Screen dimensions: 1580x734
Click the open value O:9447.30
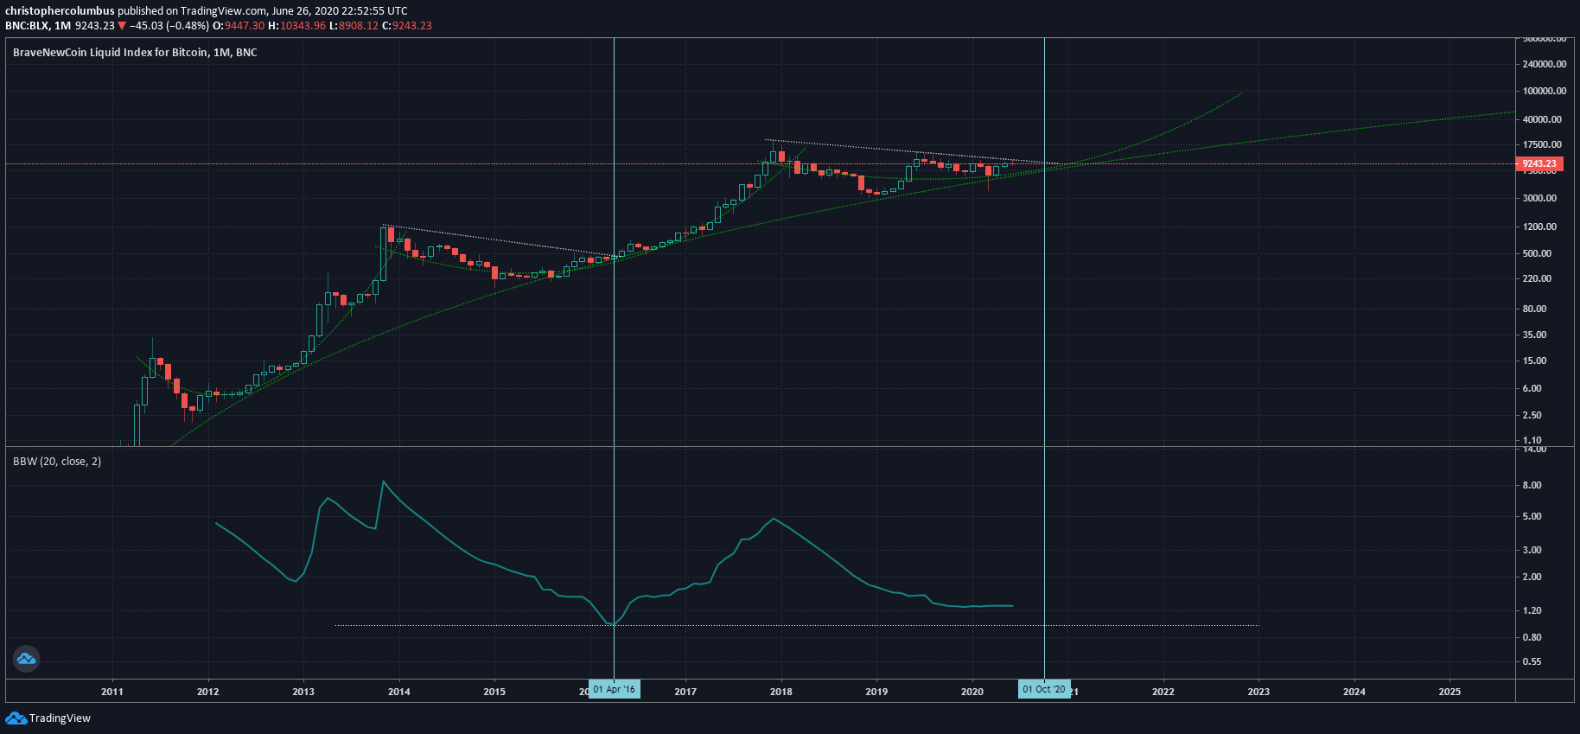point(239,26)
